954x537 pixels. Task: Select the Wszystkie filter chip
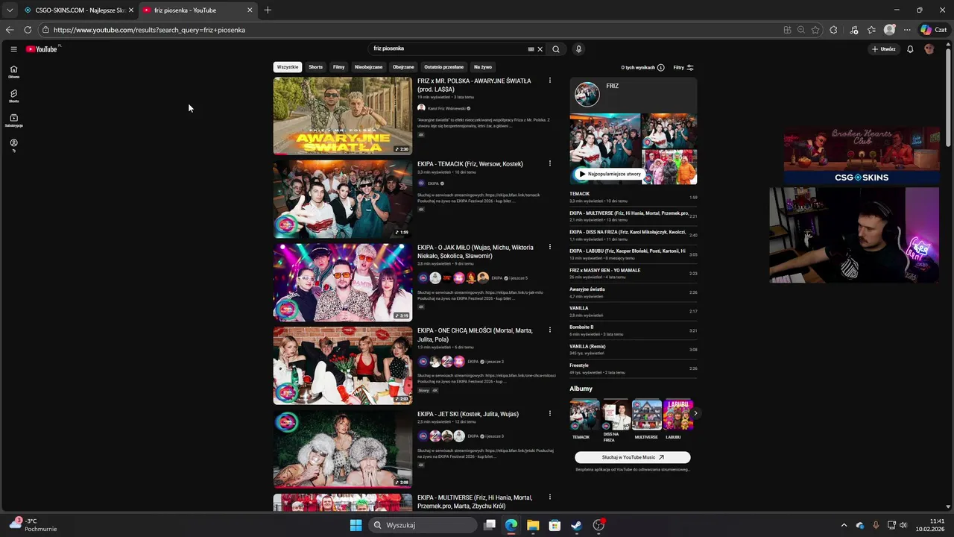click(288, 67)
